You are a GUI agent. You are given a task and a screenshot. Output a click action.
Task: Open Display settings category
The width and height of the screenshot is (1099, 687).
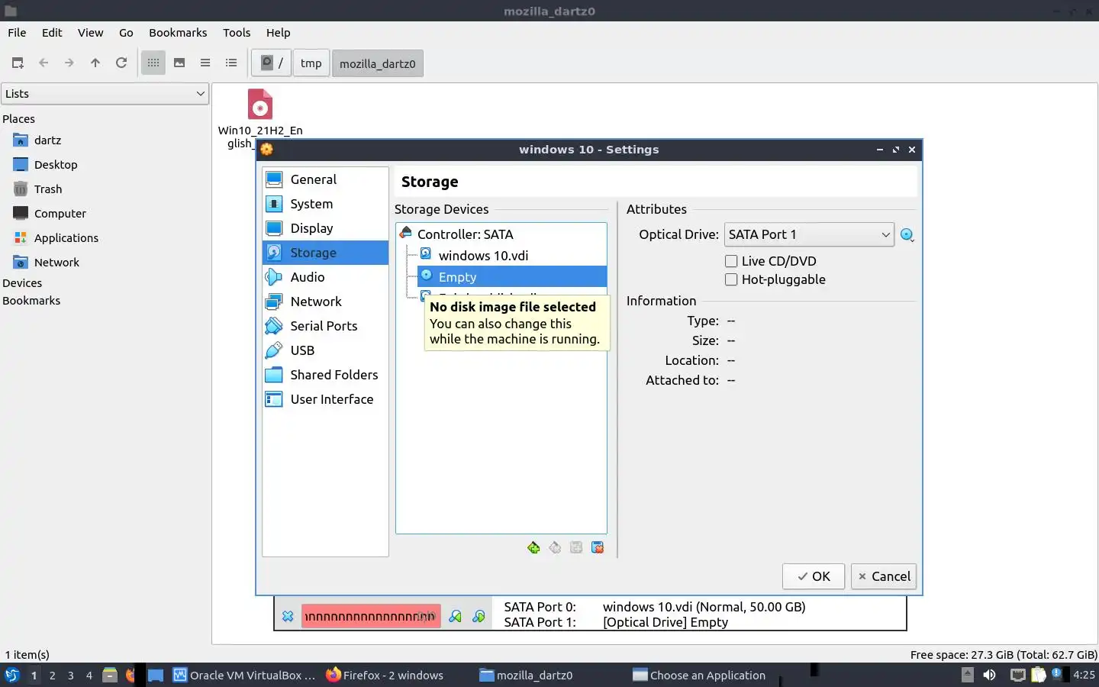pyautogui.click(x=325, y=228)
